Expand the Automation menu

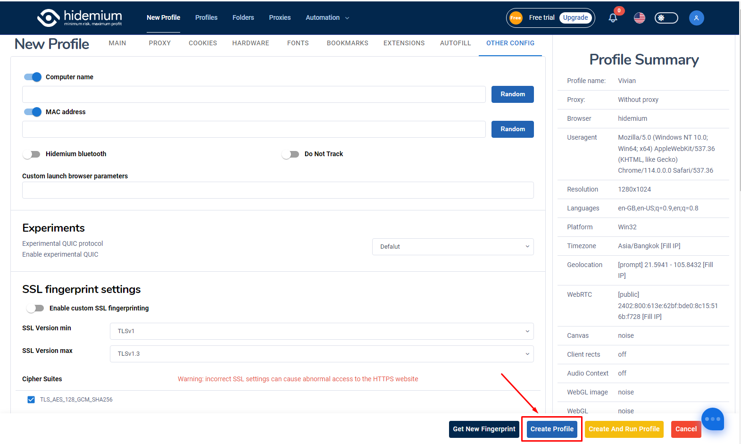tap(327, 18)
